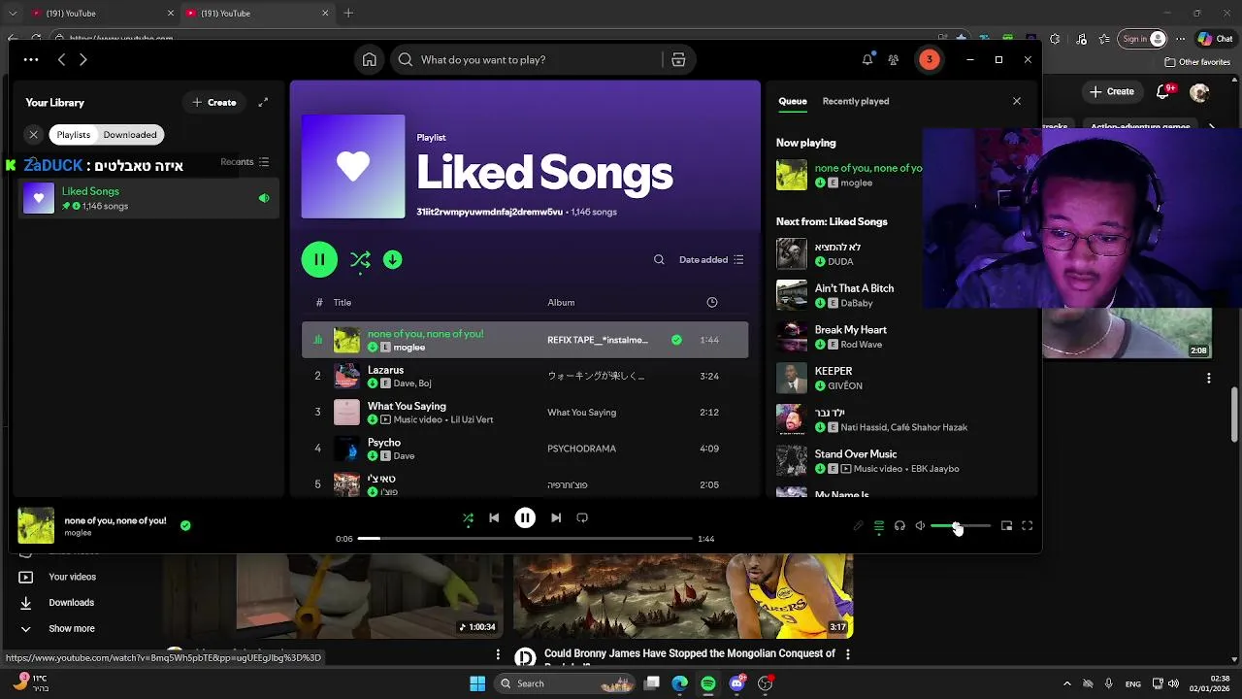This screenshot has height=699, width=1242.
Task: Clear library filters with X chip
Action: pyautogui.click(x=34, y=135)
